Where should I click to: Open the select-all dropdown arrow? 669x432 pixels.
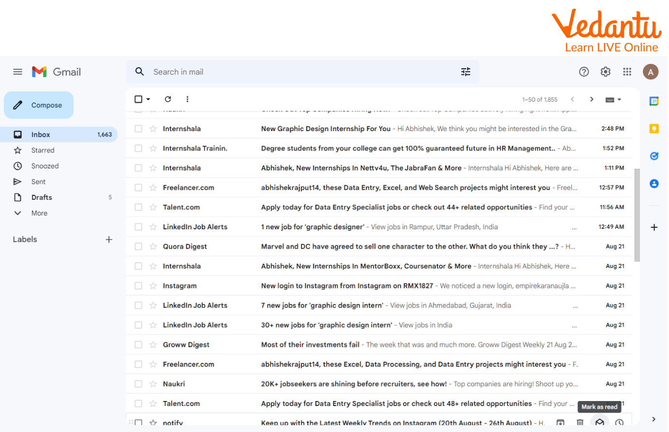(149, 99)
